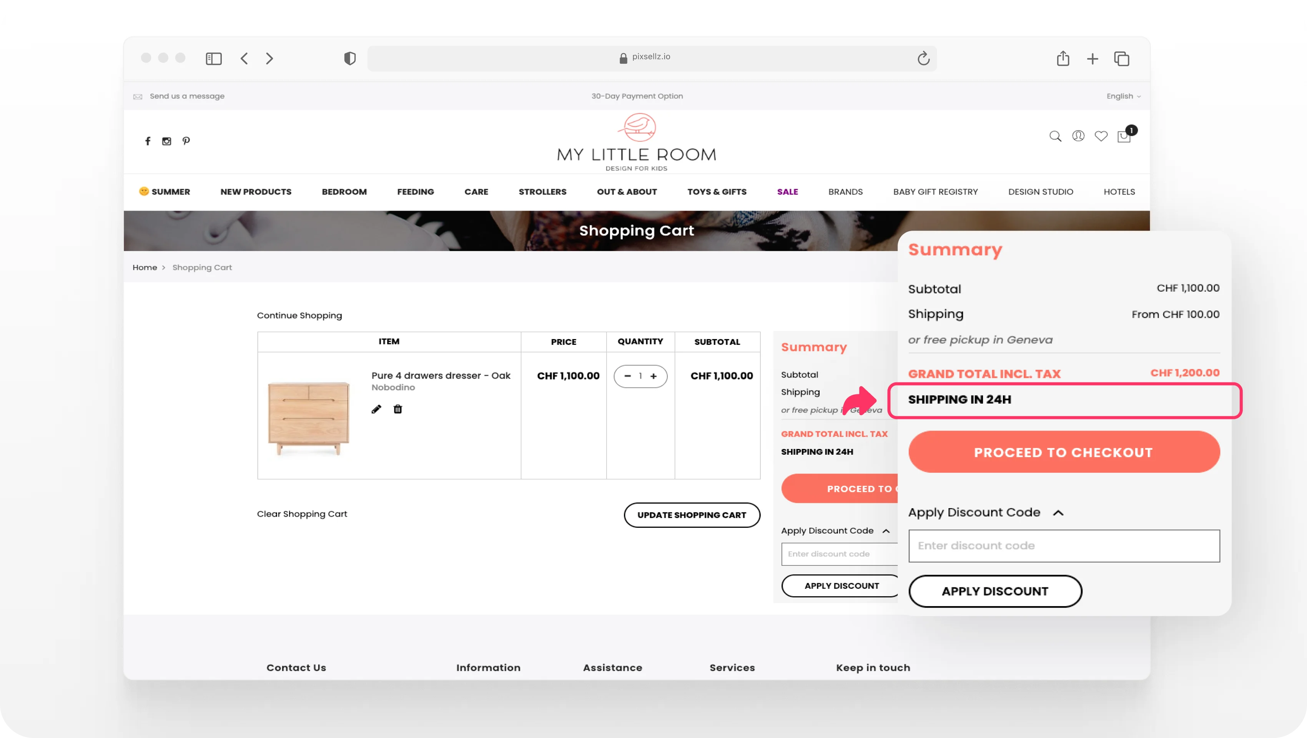
Task: Click Proceed to Checkout in zoomed panel
Action: pyautogui.click(x=1063, y=452)
